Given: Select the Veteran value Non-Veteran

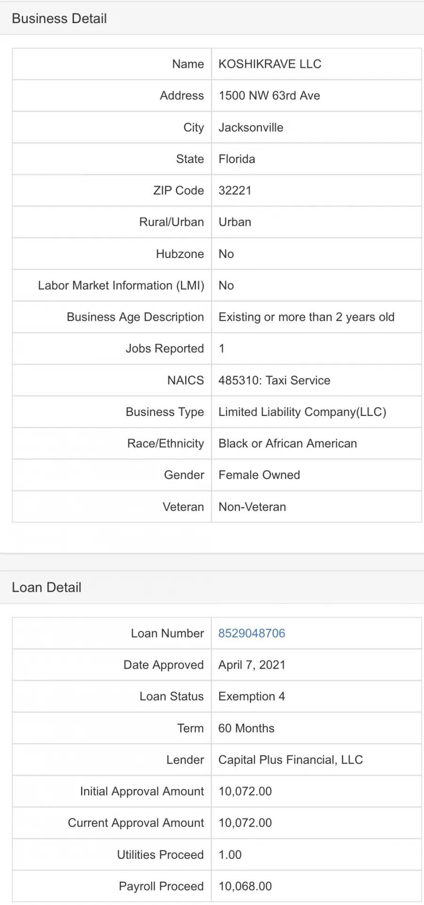Looking at the screenshot, I should 252,506.
